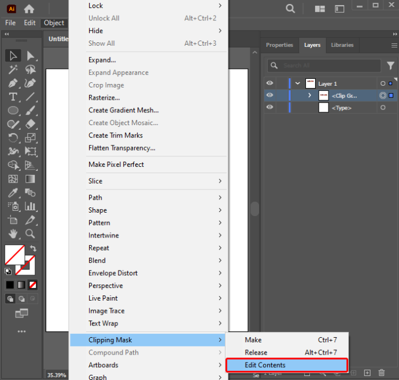Select the Curvature tool
399x380 pixels.
[x=30, y=83]
